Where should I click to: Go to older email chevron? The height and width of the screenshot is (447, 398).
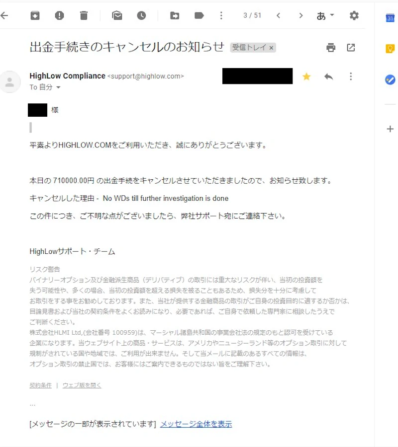click(300, 15)
